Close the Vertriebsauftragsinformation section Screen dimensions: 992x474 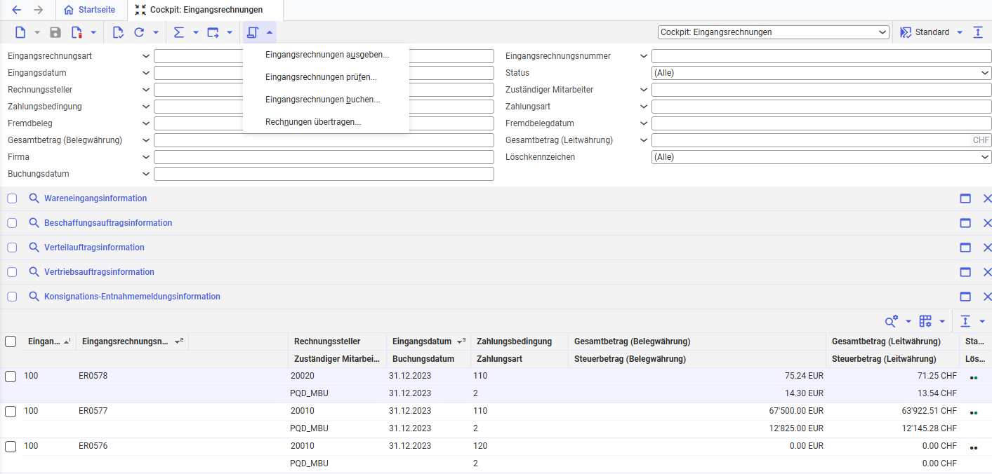[987, 272]
